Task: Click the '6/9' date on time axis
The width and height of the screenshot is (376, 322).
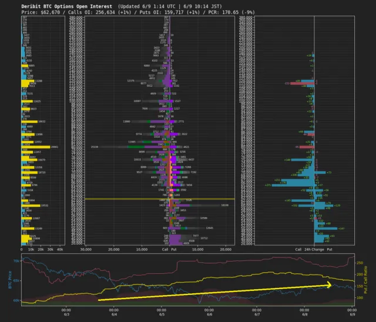Action: pos(352,314)
